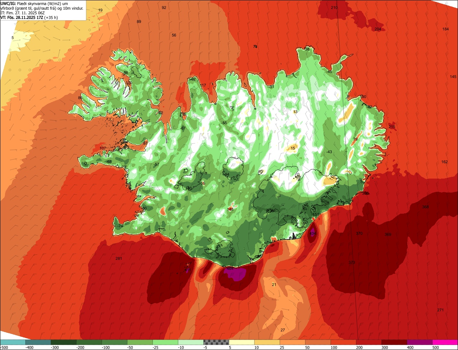Click the map value '92' at the top
The width and height of the screenshot is (458, 350).
(164, 7)
